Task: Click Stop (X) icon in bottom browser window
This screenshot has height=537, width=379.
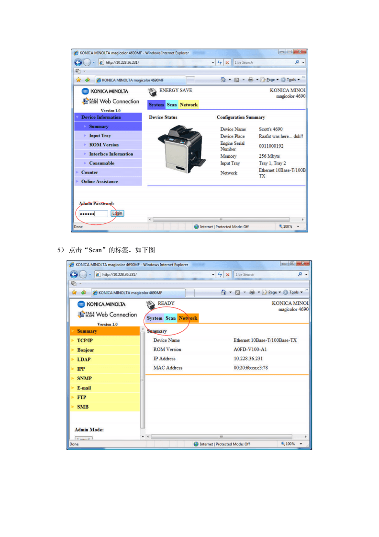Action: coord(228,274)
